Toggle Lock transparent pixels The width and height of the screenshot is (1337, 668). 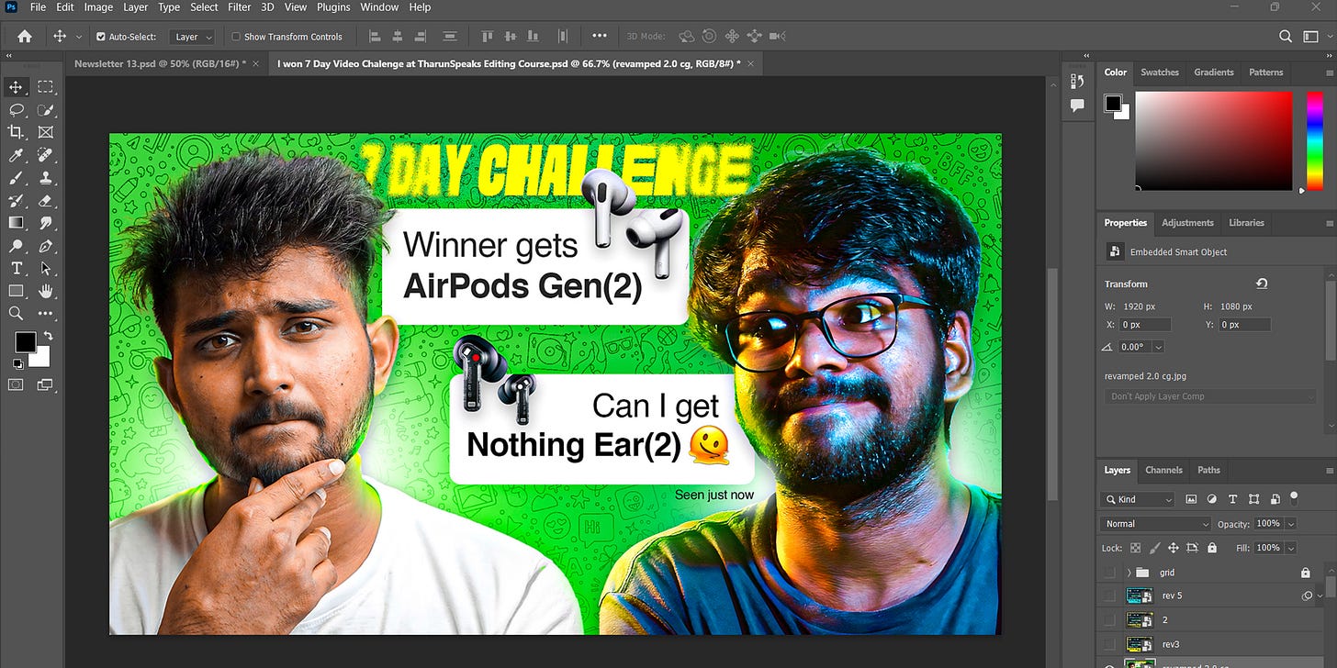(1135, 548)
